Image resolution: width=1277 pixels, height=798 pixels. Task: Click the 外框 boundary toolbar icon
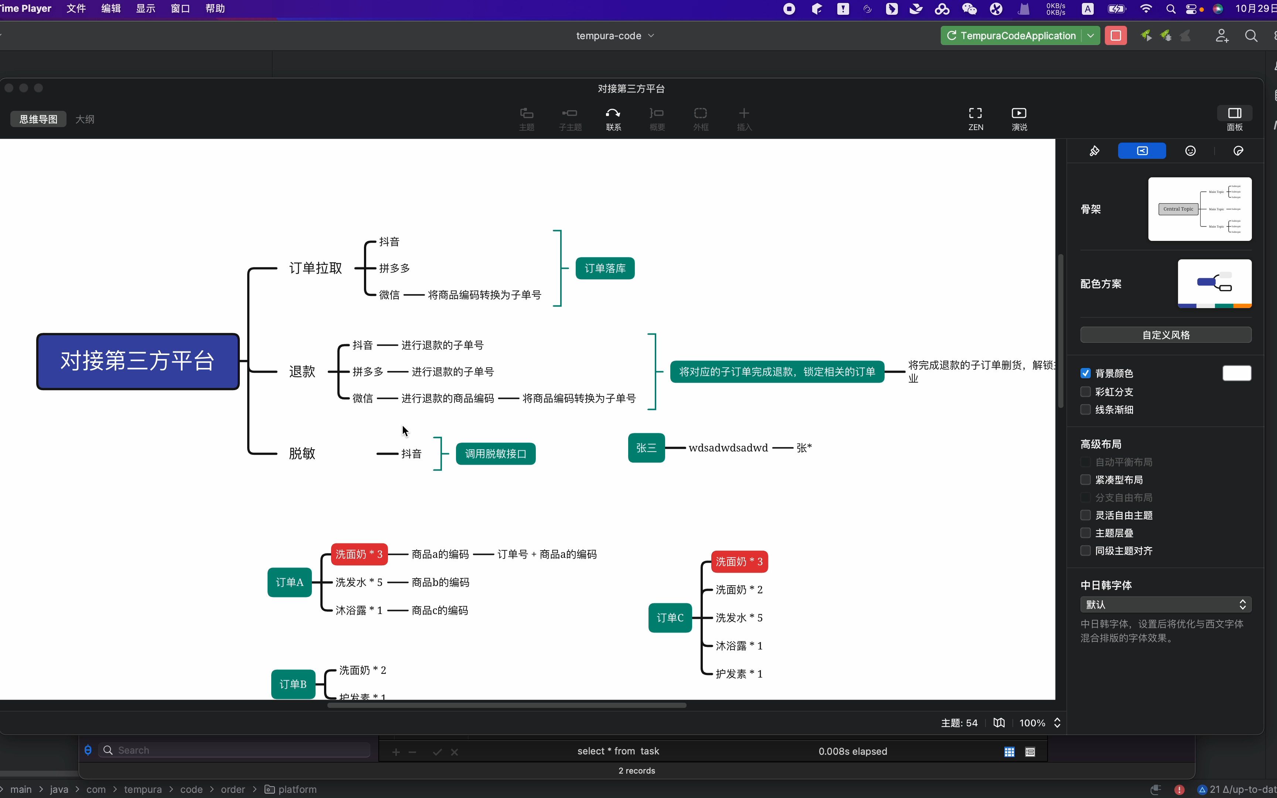(x=700, y=119)
